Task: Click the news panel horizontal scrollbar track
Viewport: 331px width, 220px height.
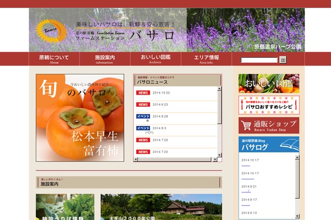Action: pos(174,159)
